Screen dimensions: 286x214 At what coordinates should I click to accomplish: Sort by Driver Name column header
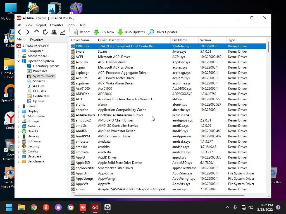pos(83,40)
